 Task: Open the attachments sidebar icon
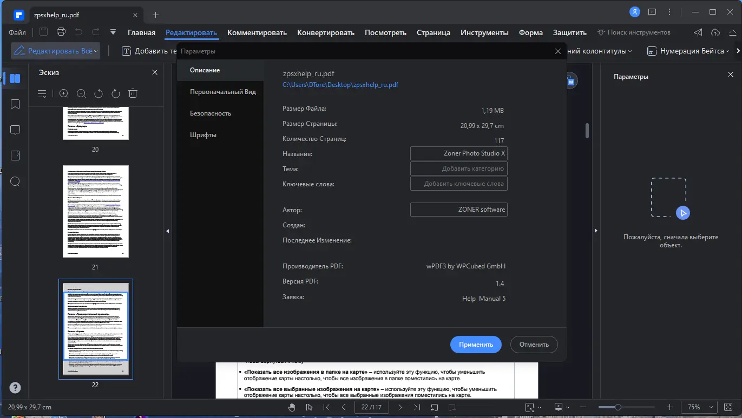coord(15,156)
